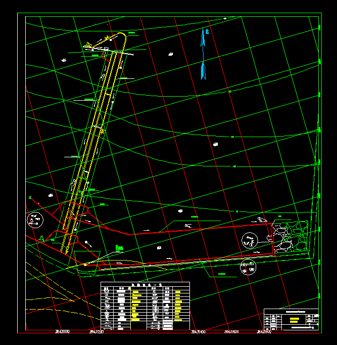This screenshot has width=337, height=345.
Task: Click first yellow entry in legend's right column
Action: pos(178,292)
